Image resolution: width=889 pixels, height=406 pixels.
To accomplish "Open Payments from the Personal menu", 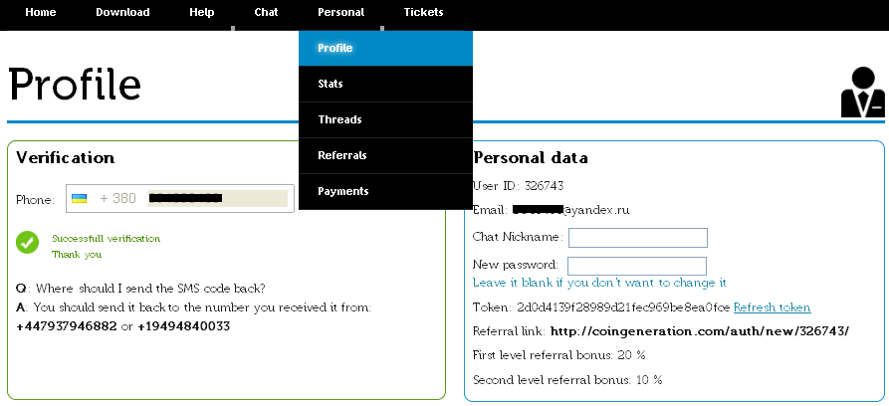I will pos(385,192).
